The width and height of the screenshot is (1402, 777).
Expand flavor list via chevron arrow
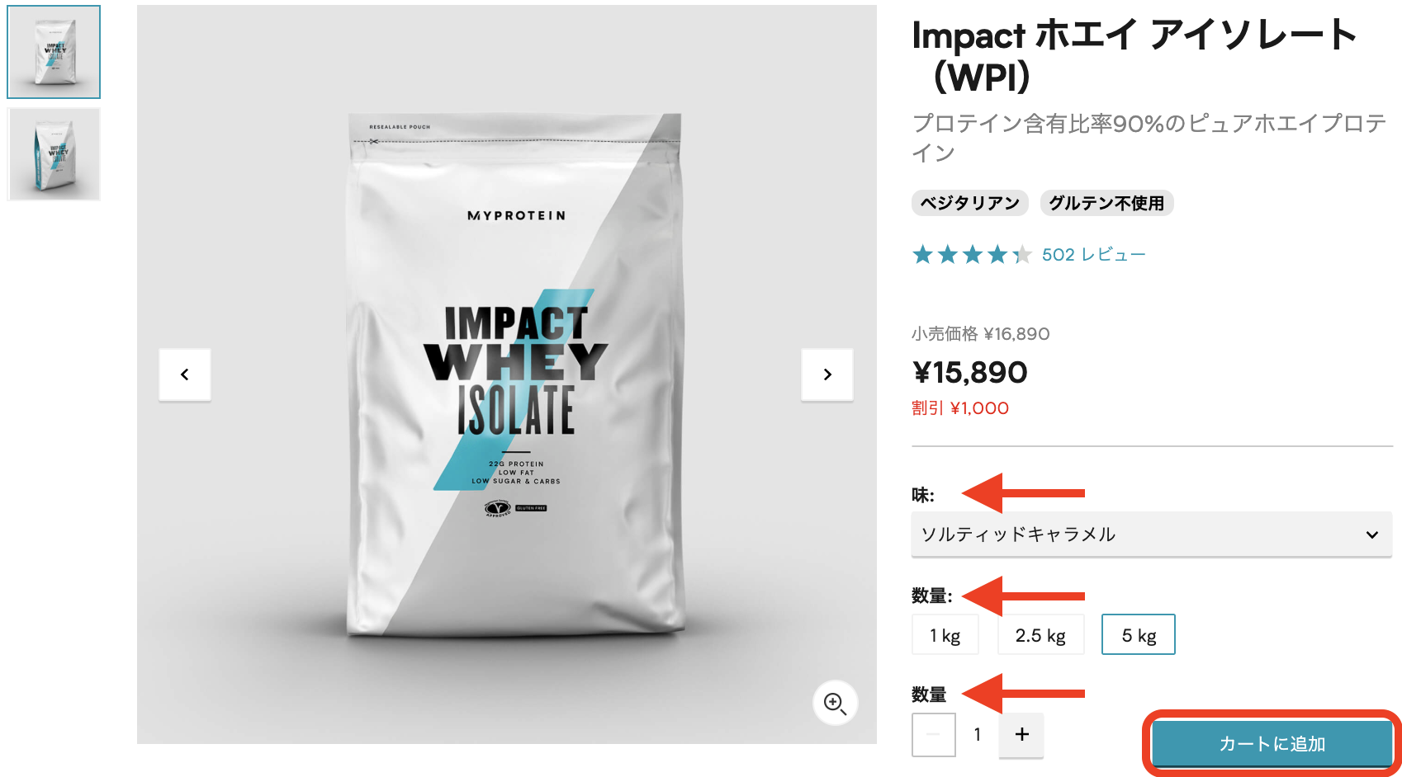(x=1371, y=534)
